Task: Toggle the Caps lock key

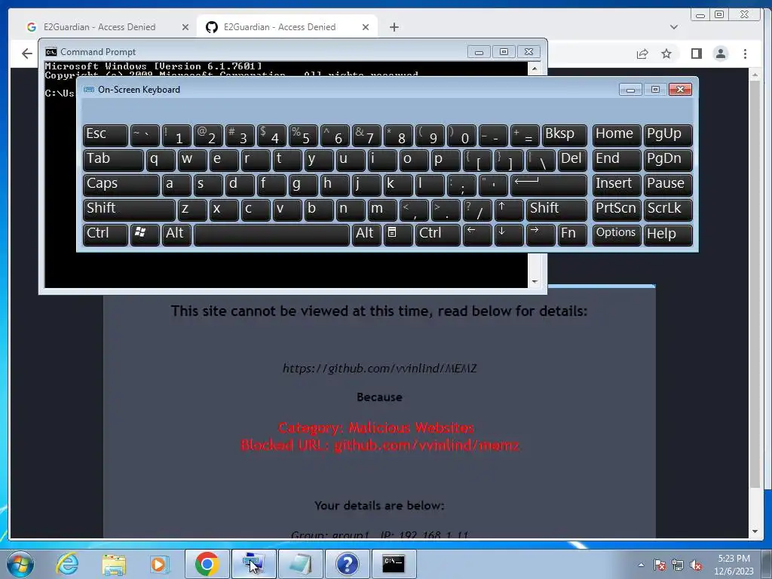Action: [x=121, y=185]
